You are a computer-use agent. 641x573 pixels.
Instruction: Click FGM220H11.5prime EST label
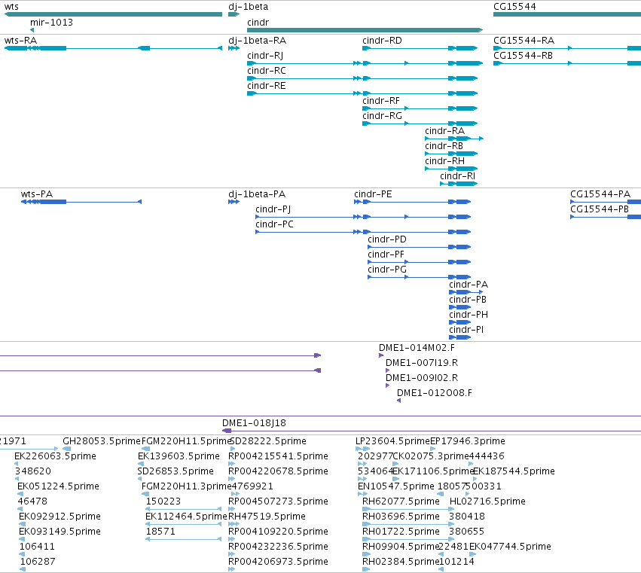[185, 441]
